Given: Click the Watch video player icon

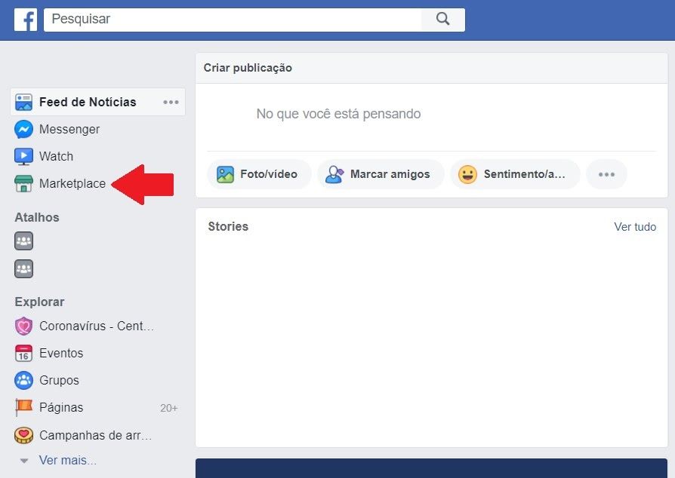Looking at the screenshot, I should [x=23, y=157].
